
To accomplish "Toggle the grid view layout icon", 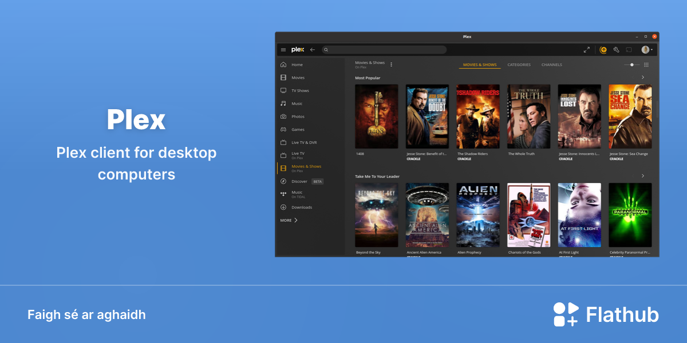I will point(646,65).
